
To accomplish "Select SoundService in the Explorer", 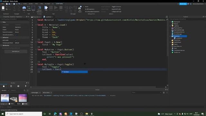I will (x=178, y=46).
